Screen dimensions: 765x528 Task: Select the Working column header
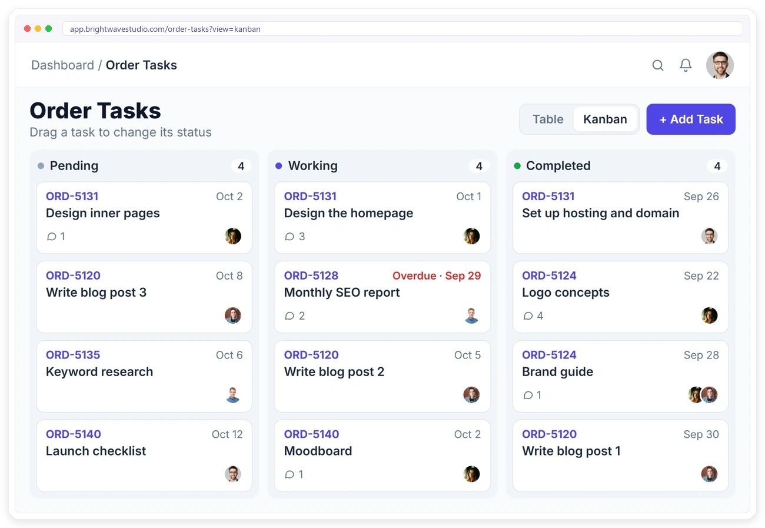click(x=382, y=166)
